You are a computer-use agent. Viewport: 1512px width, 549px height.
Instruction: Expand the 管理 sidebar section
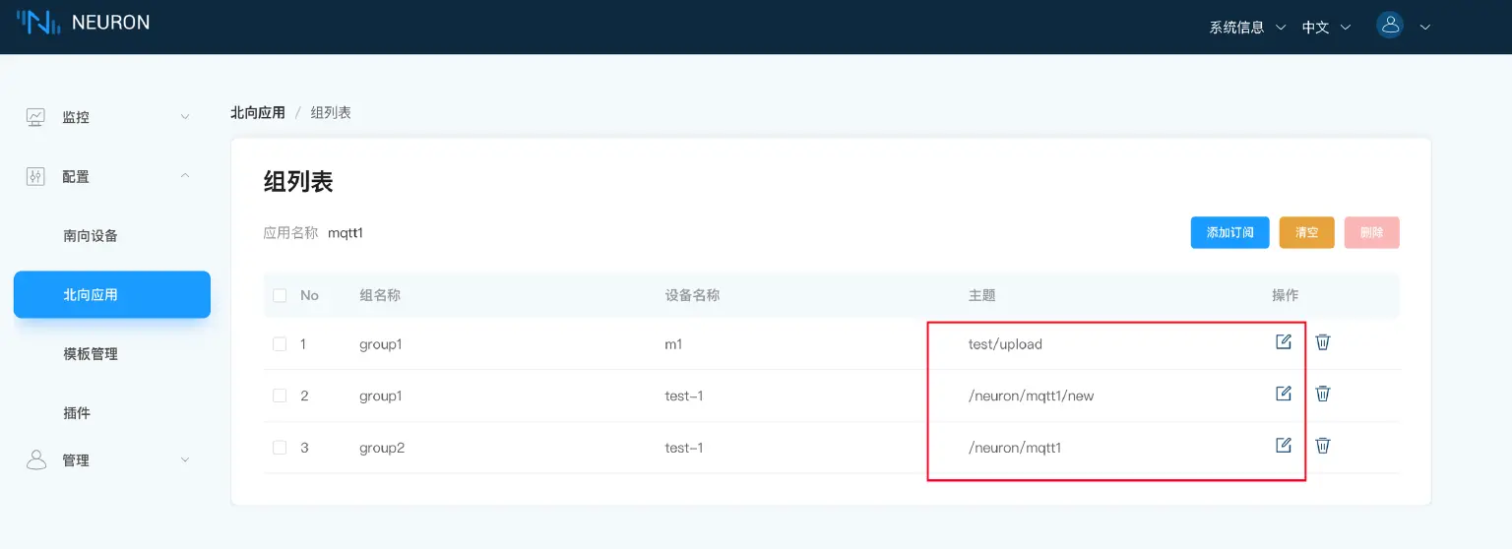[108, 460]
